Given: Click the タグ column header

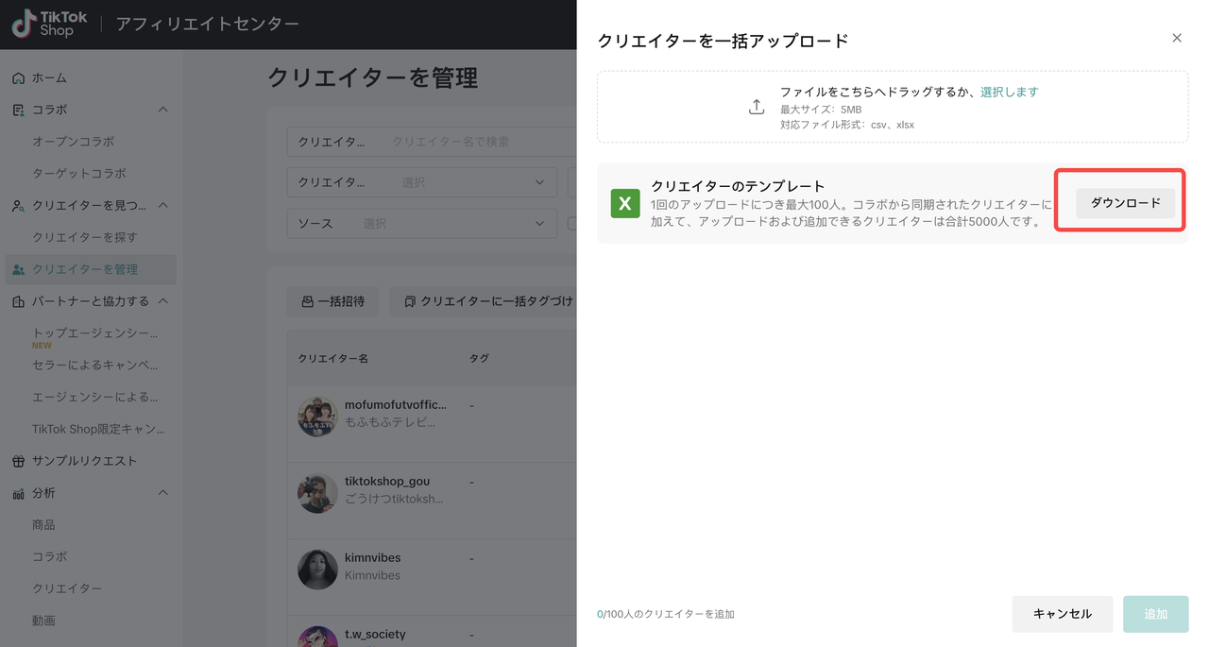Looking at the screenshot, I should 479,359.
